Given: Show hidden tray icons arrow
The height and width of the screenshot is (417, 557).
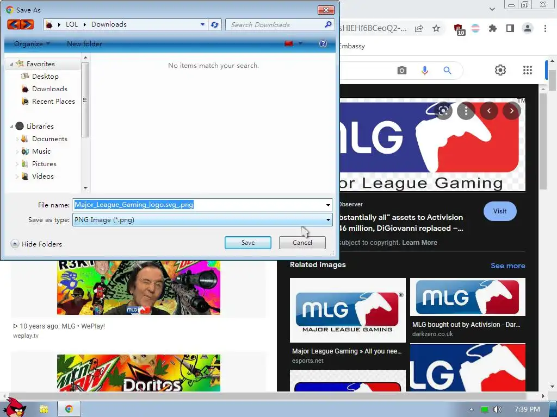Looking at the screenshot, I should [471, 409].
